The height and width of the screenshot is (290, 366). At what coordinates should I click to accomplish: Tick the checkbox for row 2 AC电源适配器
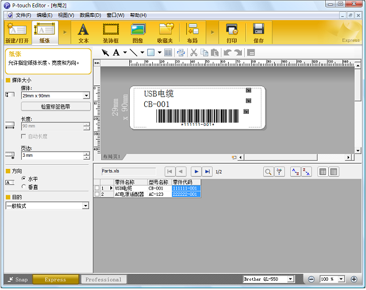97,195
